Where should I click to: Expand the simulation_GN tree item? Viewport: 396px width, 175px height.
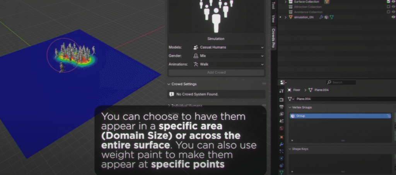tap(285, 17)
